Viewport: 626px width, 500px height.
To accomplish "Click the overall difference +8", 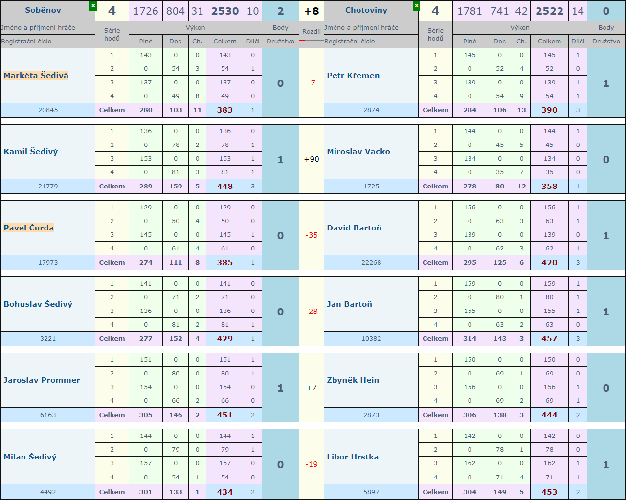I will coord(312,11).
